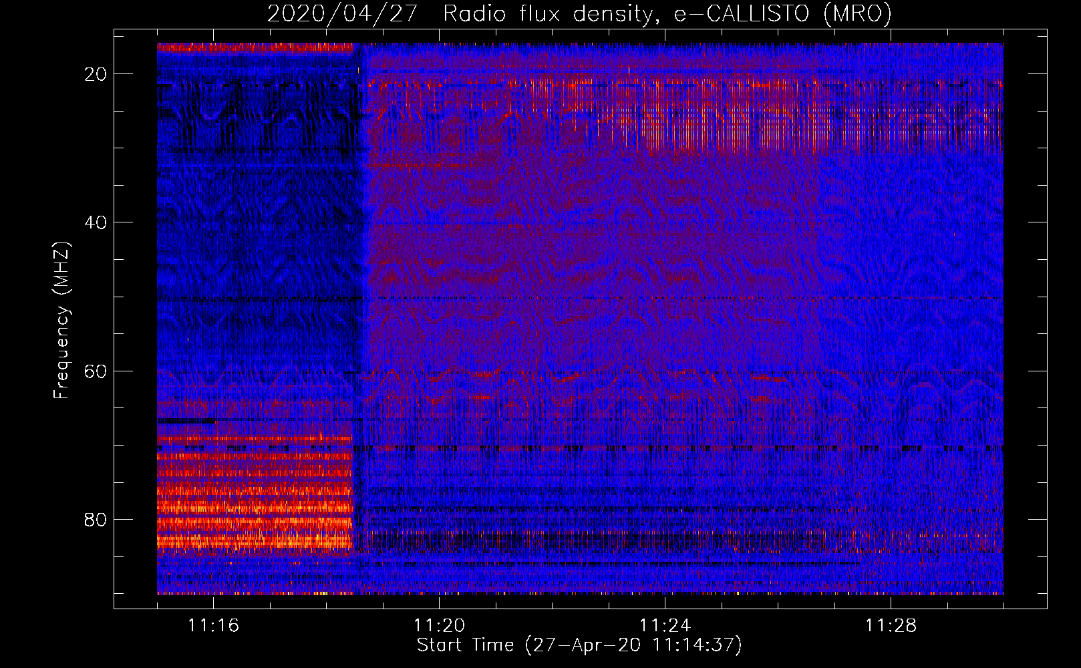Click the frequency tick label '80'
The image size is (1081, 668).
click(96, 519)
